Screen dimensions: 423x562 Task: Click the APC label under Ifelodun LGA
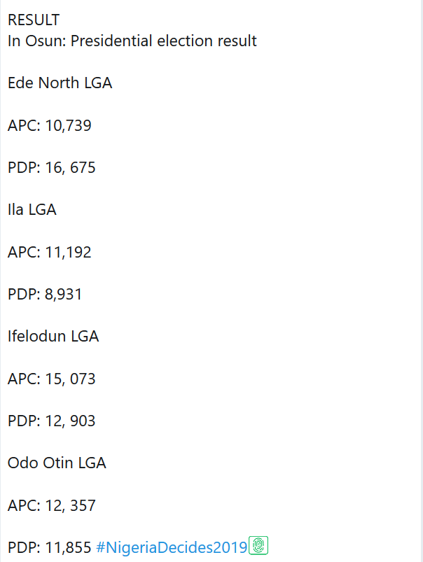point(22,379)
